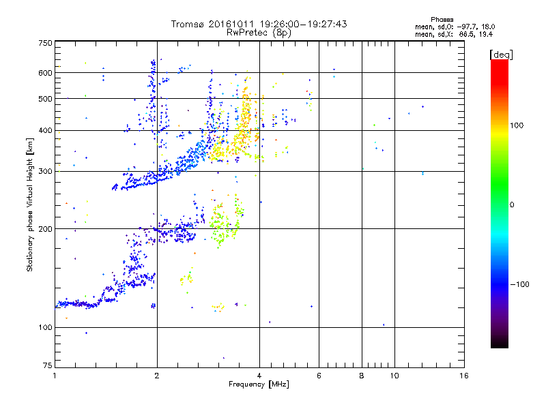Click the colorbar tick label '100'
The width and height of the screenshot is (546, 409).
coord(517,125)
